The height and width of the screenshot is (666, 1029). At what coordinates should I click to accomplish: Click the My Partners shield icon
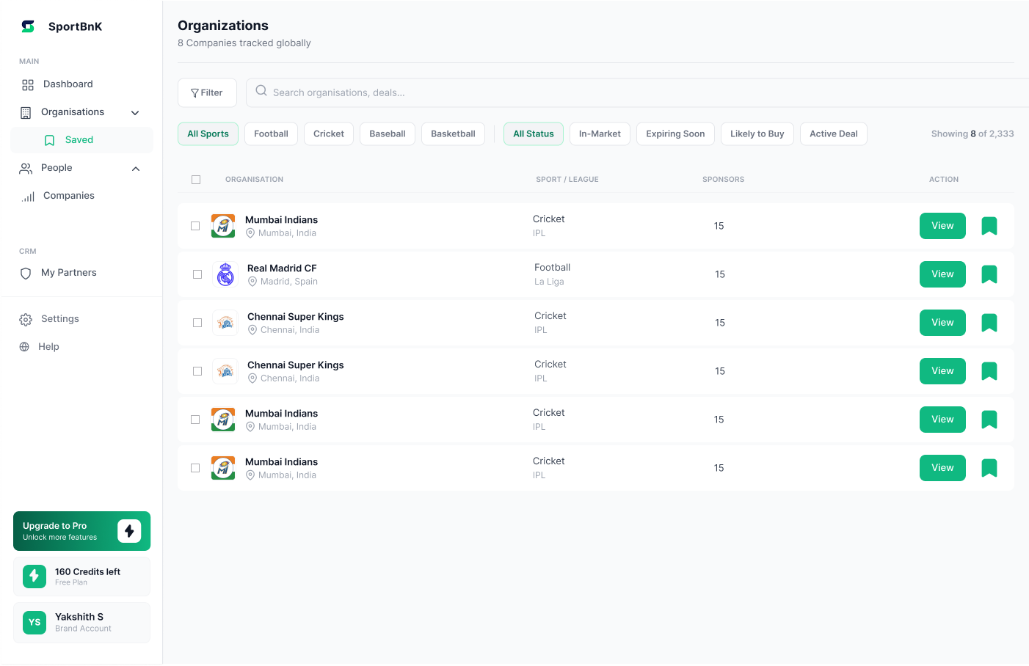pyautogui.click(x=26, y=274)
